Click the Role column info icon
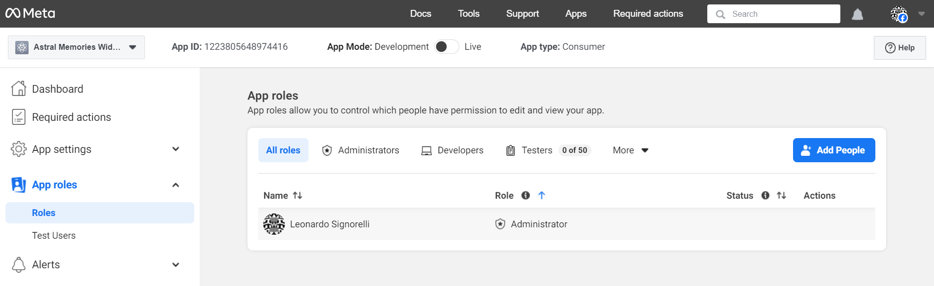Image resolution: width=934 pixels, height=286 pixels. click(x=525, y=195)
